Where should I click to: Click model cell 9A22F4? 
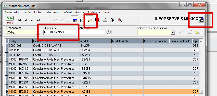pyautogui.click(x=96, y=50)
